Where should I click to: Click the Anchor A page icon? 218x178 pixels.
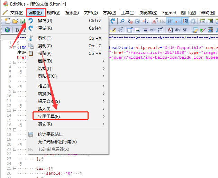click(170, 30)
